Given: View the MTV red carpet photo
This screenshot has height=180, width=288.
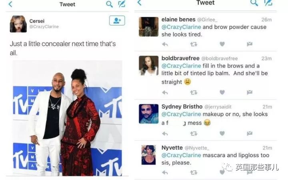Looking at the screenshot, I should [67, 118].
